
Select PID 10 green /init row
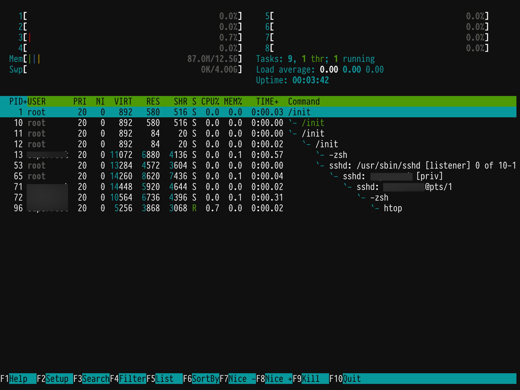pos(313,123)
